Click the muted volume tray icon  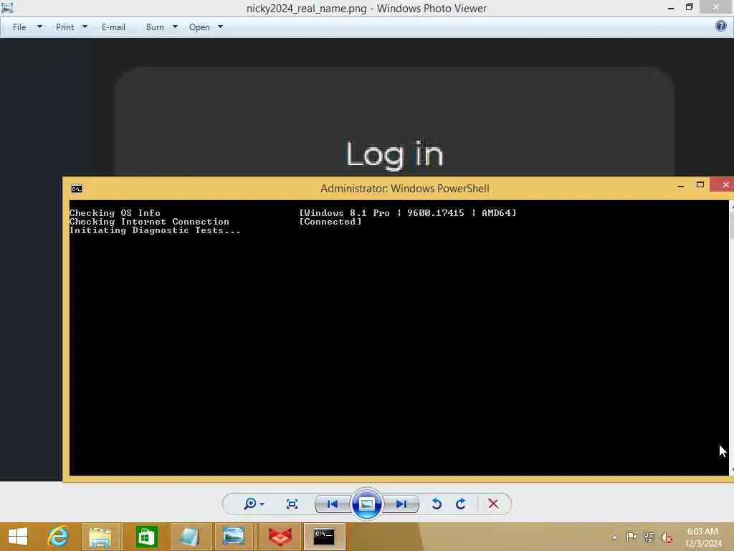666,537
